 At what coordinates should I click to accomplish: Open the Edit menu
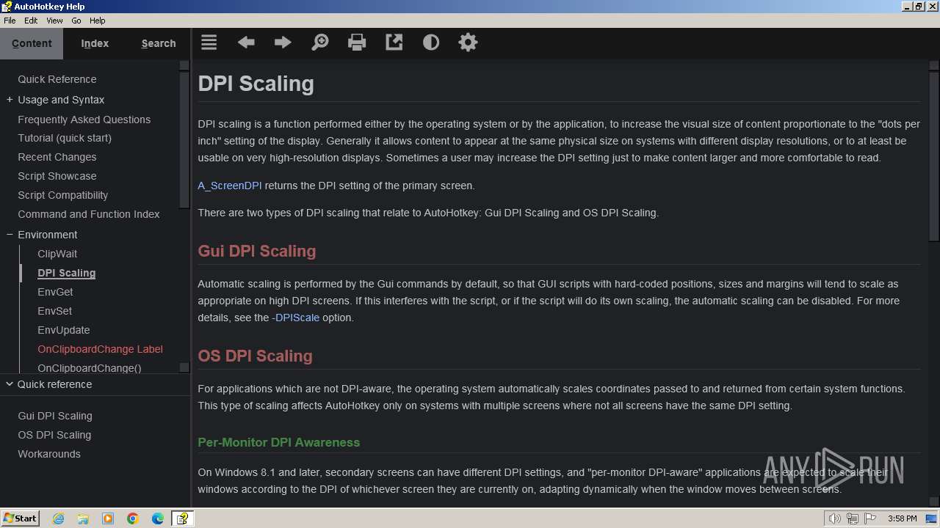pos(31,21)
